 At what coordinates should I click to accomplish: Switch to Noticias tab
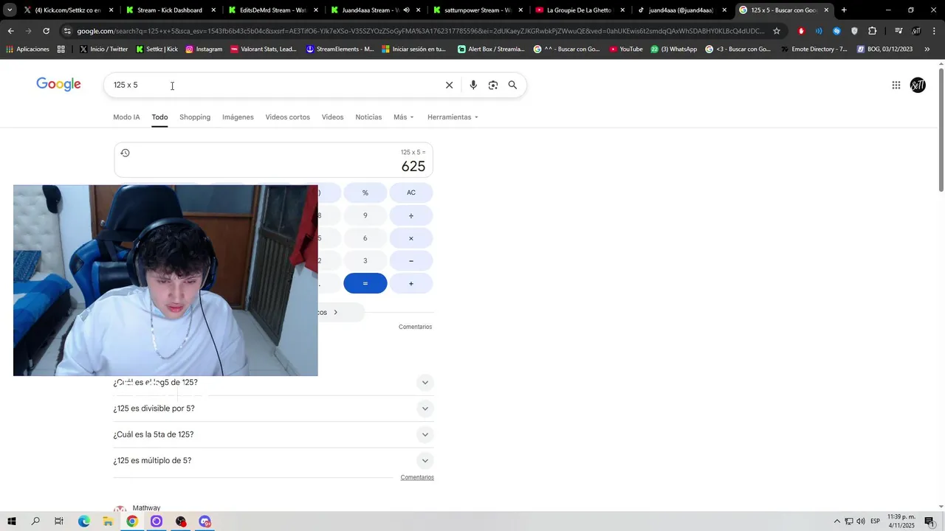point(368,117)
